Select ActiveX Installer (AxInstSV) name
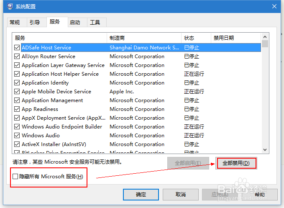Image resolution: width=284 pixels, height=208 pixels. [54, 144]
